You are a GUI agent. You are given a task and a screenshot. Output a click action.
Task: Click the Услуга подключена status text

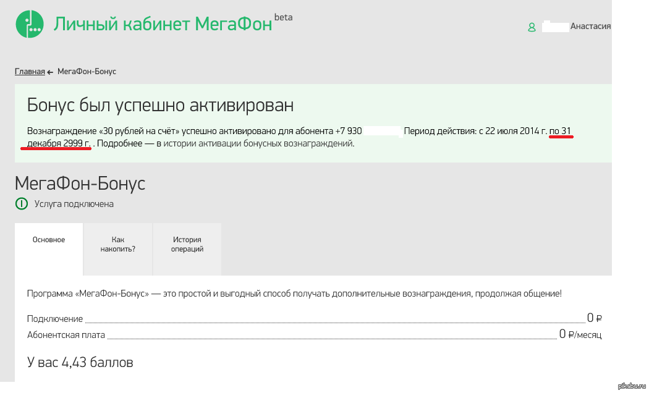click(x=74, y=204)
